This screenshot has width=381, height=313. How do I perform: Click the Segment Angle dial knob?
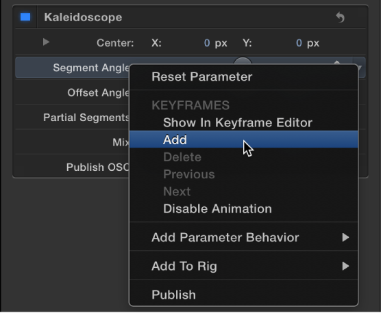coord(243,62)
